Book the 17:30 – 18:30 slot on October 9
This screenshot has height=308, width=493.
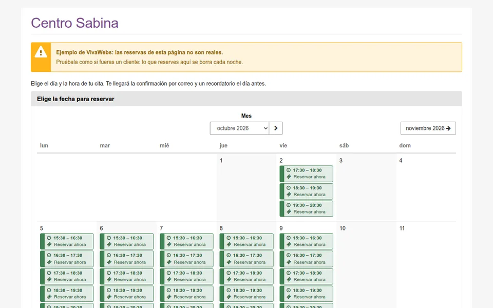[x=306, y=276]
